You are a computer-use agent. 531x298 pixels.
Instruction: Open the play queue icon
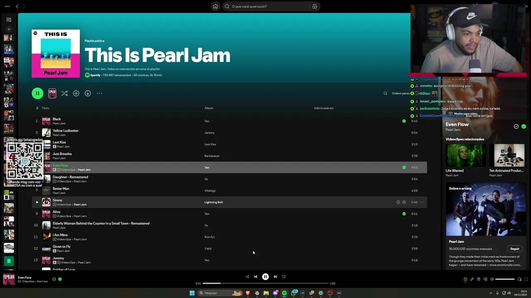pos(478,279)
